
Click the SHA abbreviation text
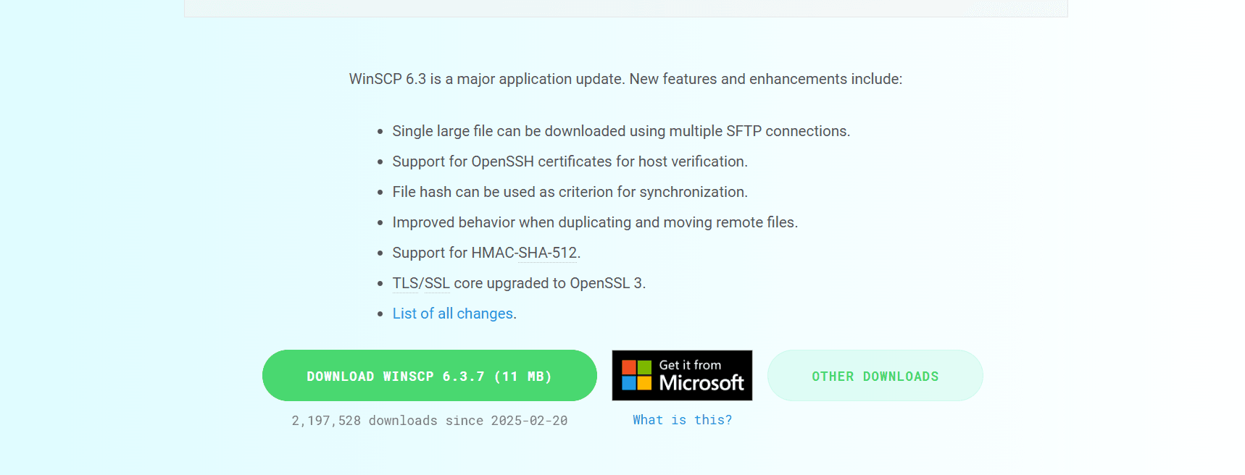[533, 253]
